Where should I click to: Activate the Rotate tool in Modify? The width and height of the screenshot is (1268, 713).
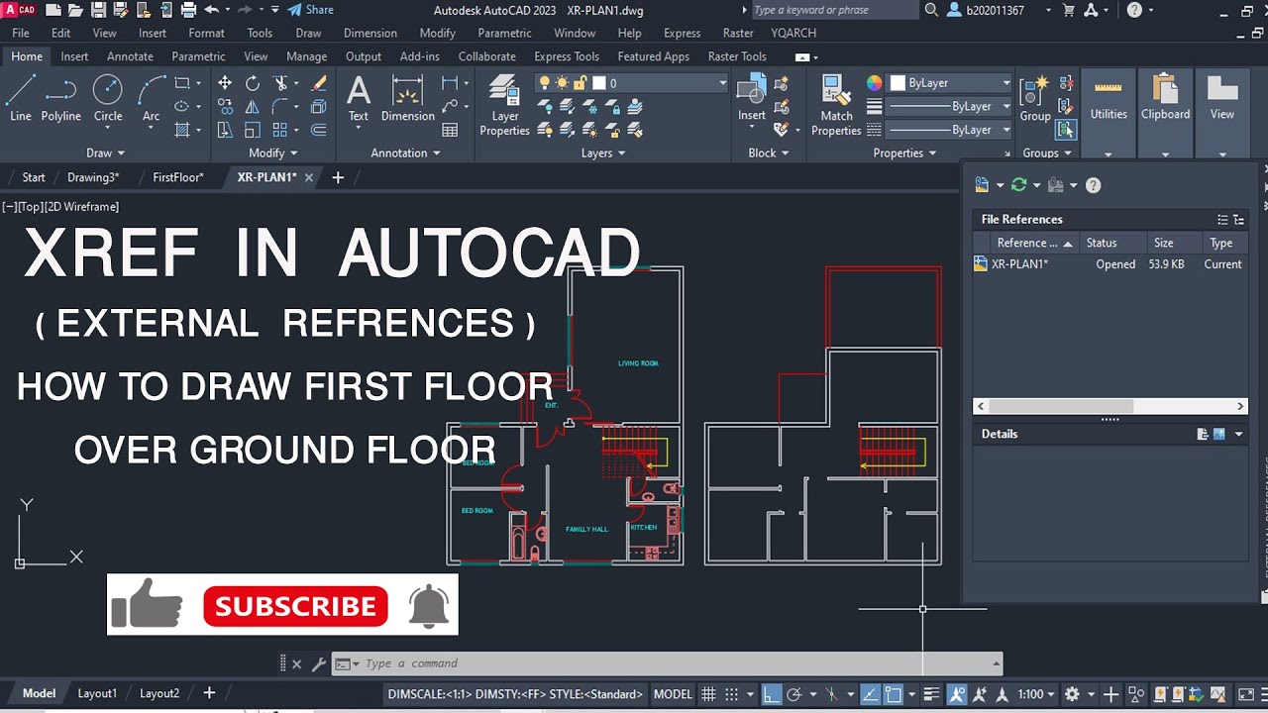click(253, 83)
